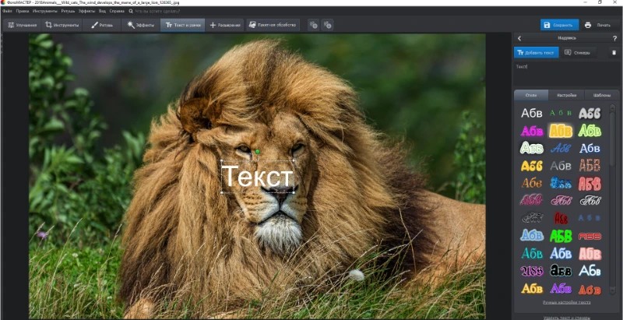Click the trash icon to delete text
The image size is (623, 320).
(x=614, y=53)
